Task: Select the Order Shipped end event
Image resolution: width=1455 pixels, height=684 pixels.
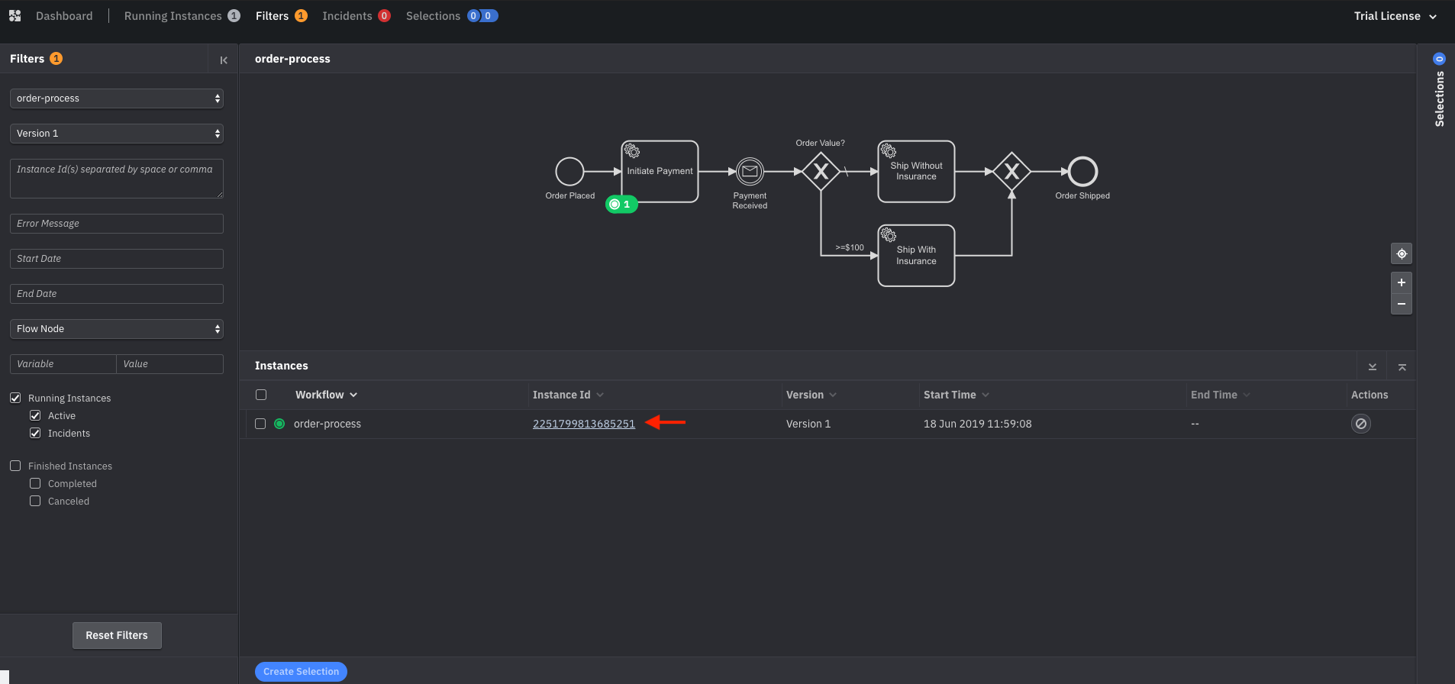Action: click(x=1082, y=171)
